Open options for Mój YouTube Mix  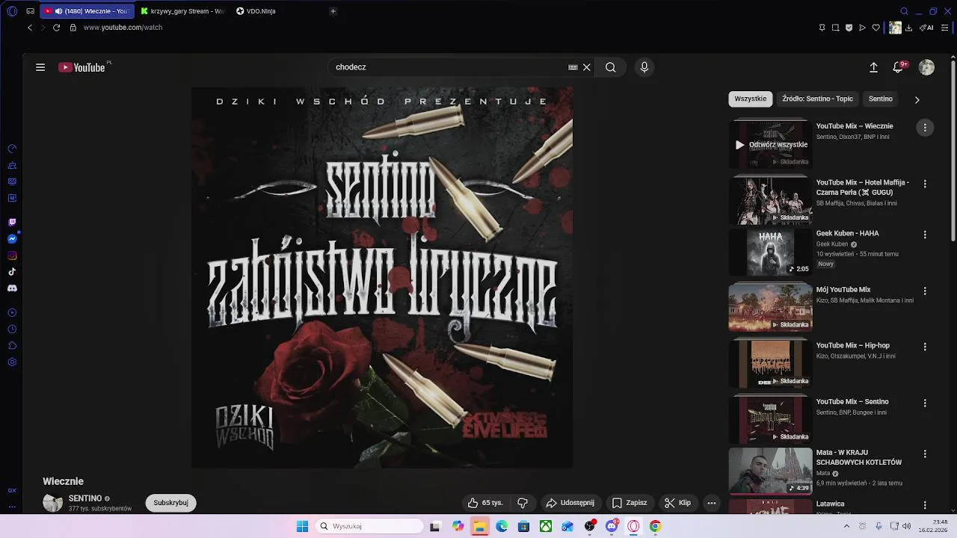(925, 291)
